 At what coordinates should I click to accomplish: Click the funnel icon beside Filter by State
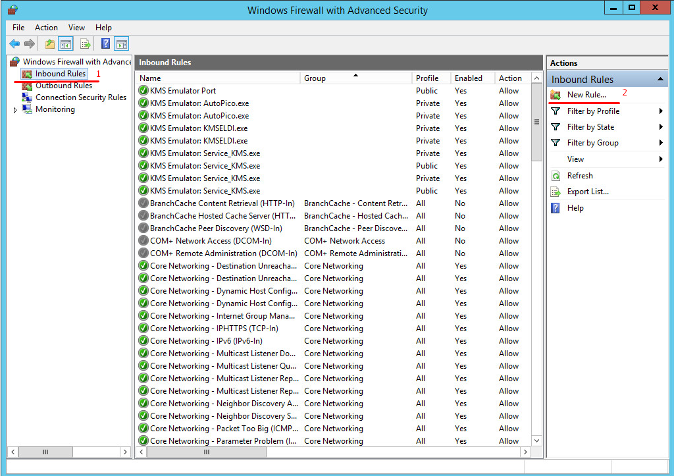coord(556,127)
